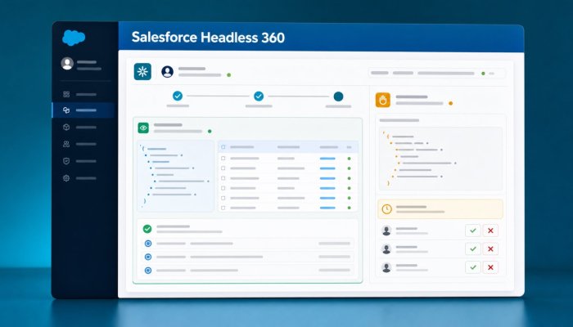The width and height of the screenshot is (573, 327).
Task: Reject the third request with red X button
Action: click(x=490, y=267)
